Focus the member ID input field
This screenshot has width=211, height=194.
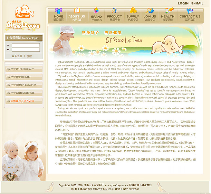26,45
